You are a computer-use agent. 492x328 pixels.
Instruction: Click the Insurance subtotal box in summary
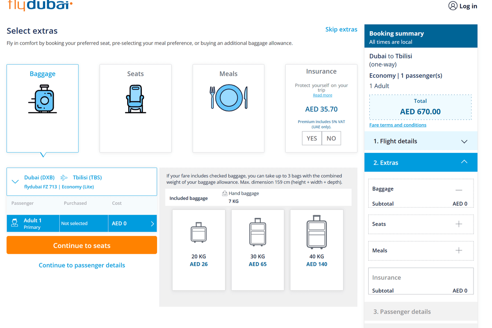421,281
